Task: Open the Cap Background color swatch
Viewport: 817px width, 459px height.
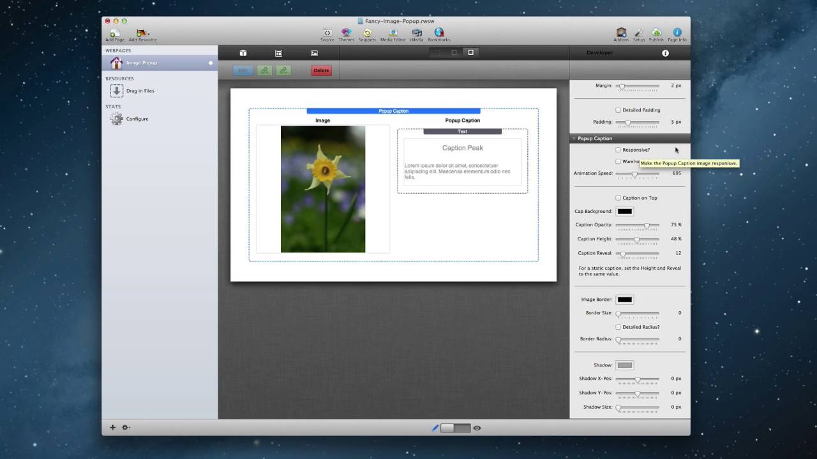Action: point(625,212)
